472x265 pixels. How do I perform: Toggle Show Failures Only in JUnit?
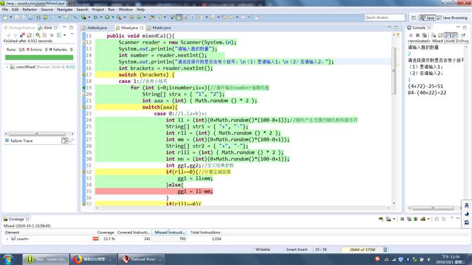pyautogui.click(x=22, y=35)
